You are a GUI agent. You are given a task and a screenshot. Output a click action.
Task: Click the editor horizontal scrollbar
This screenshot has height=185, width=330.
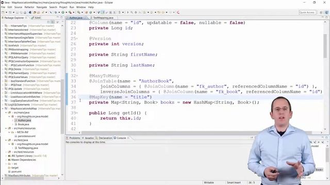(196, 133)
